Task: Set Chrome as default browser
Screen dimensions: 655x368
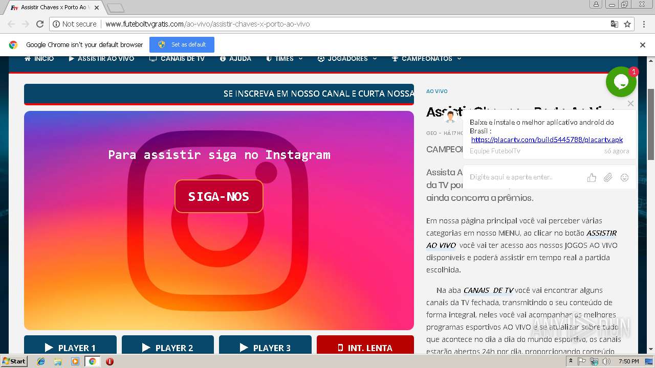Action: click(x=182, y=44)
